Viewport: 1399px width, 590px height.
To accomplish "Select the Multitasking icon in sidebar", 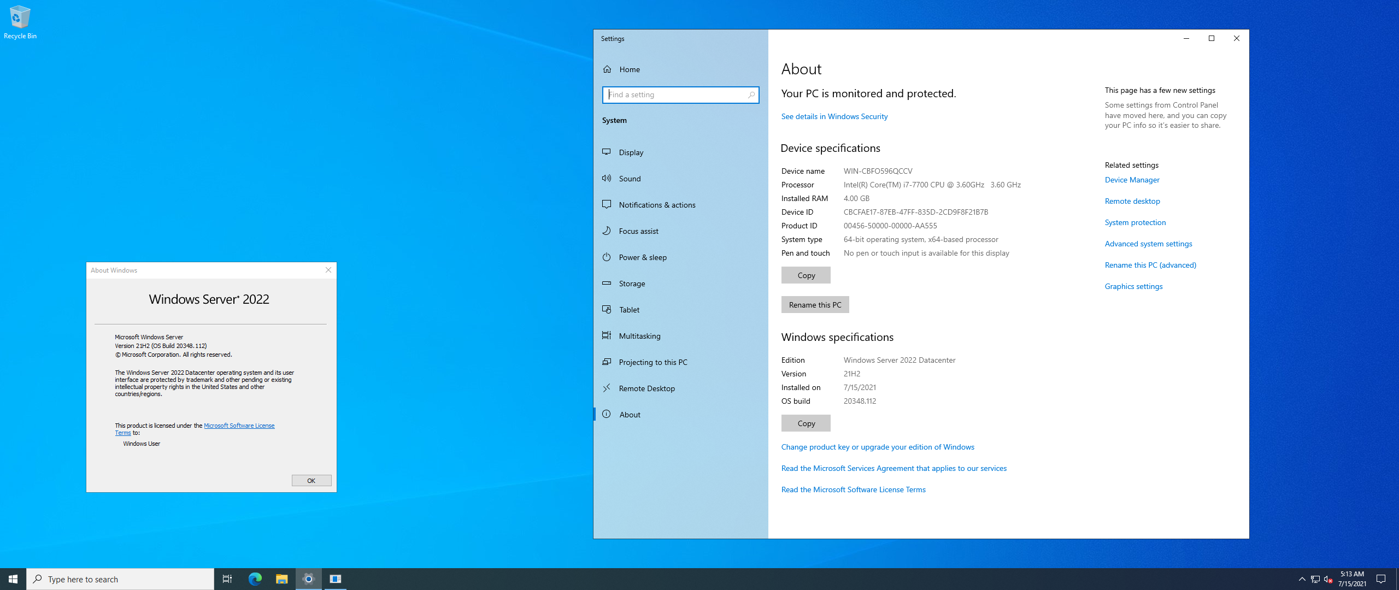I will point(607,335).
